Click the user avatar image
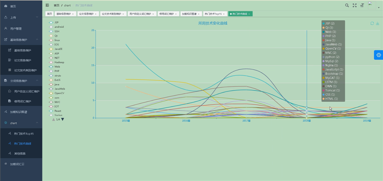Viewport: 383px width, 181px height. (x=372, y=5)
